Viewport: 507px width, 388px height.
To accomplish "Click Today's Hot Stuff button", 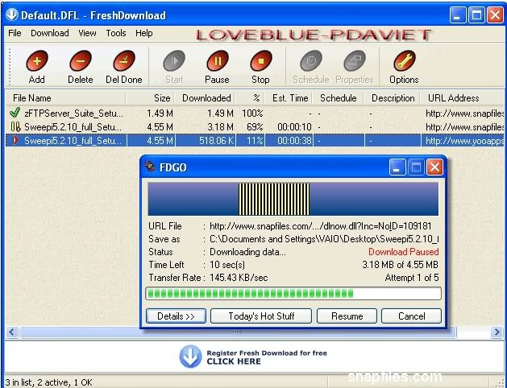I will point(261,316).
